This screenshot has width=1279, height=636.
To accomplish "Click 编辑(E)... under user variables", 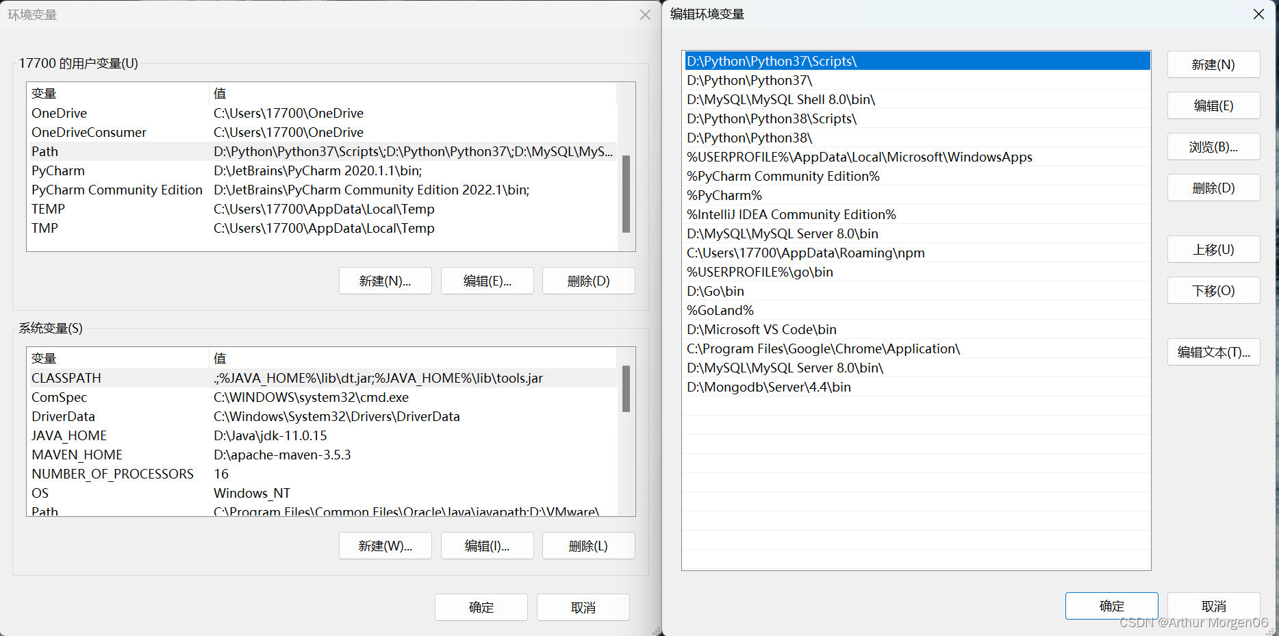I will point(487,281).
